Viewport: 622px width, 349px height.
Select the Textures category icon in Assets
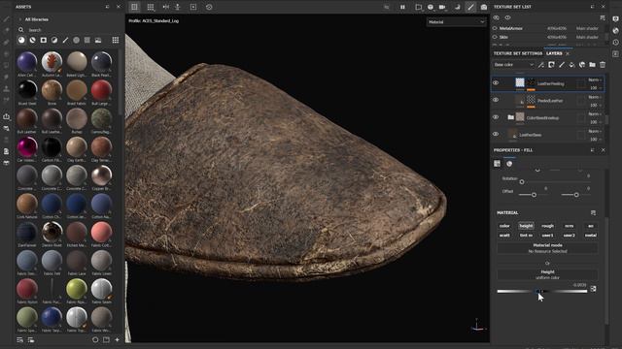[x=86, y=40]
